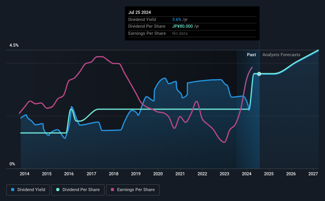Image resolution: width=325 pixels, height=201 pixels.
Task: Click the 2018 x-axis label
Action: pos(114,174)
